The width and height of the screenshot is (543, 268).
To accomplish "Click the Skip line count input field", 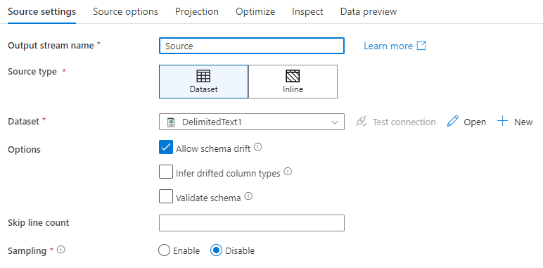I will (252, 223).
